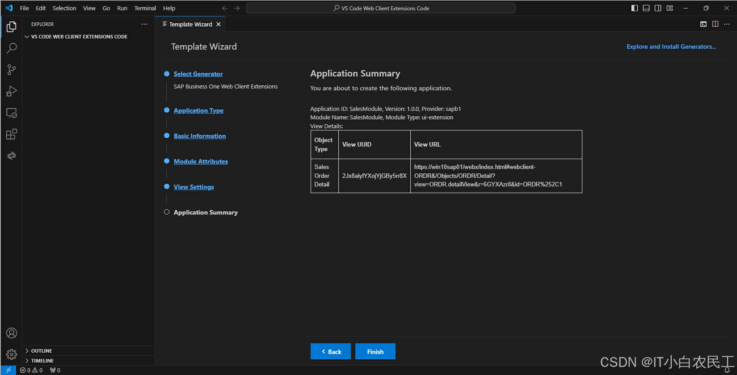Show errors and warnings in status bar
This screenshot has width=737, height=375.
click(x=31, y=370)
